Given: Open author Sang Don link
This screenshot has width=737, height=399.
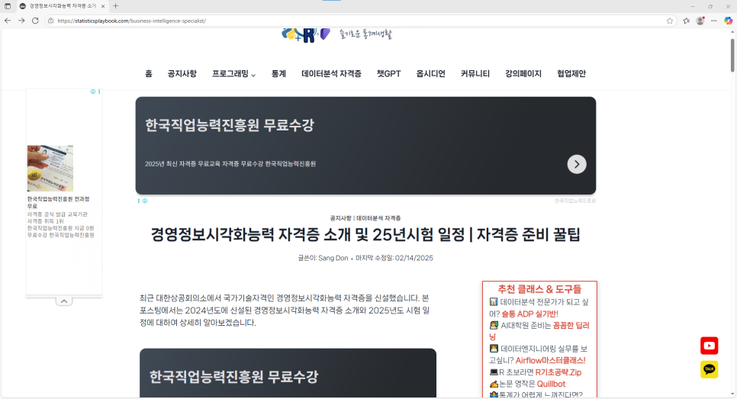Looking at the screenshot, I should tap(333, 258).
